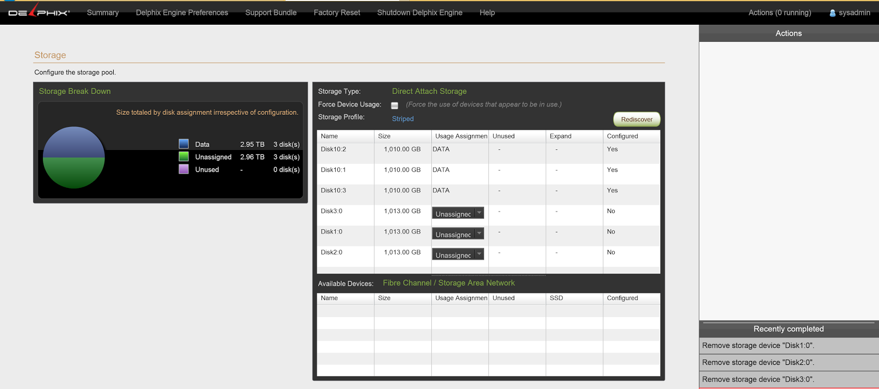Viewport: 879px width, 389px height.
Task: Click the Configured header in Direct Attach table
Action: (x=632, y=136)
